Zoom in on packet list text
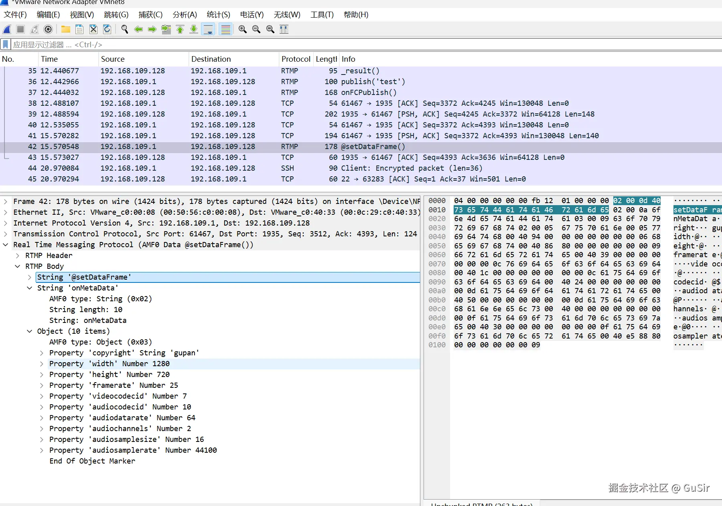The image size is (722, 506). (x=243, y=29)
